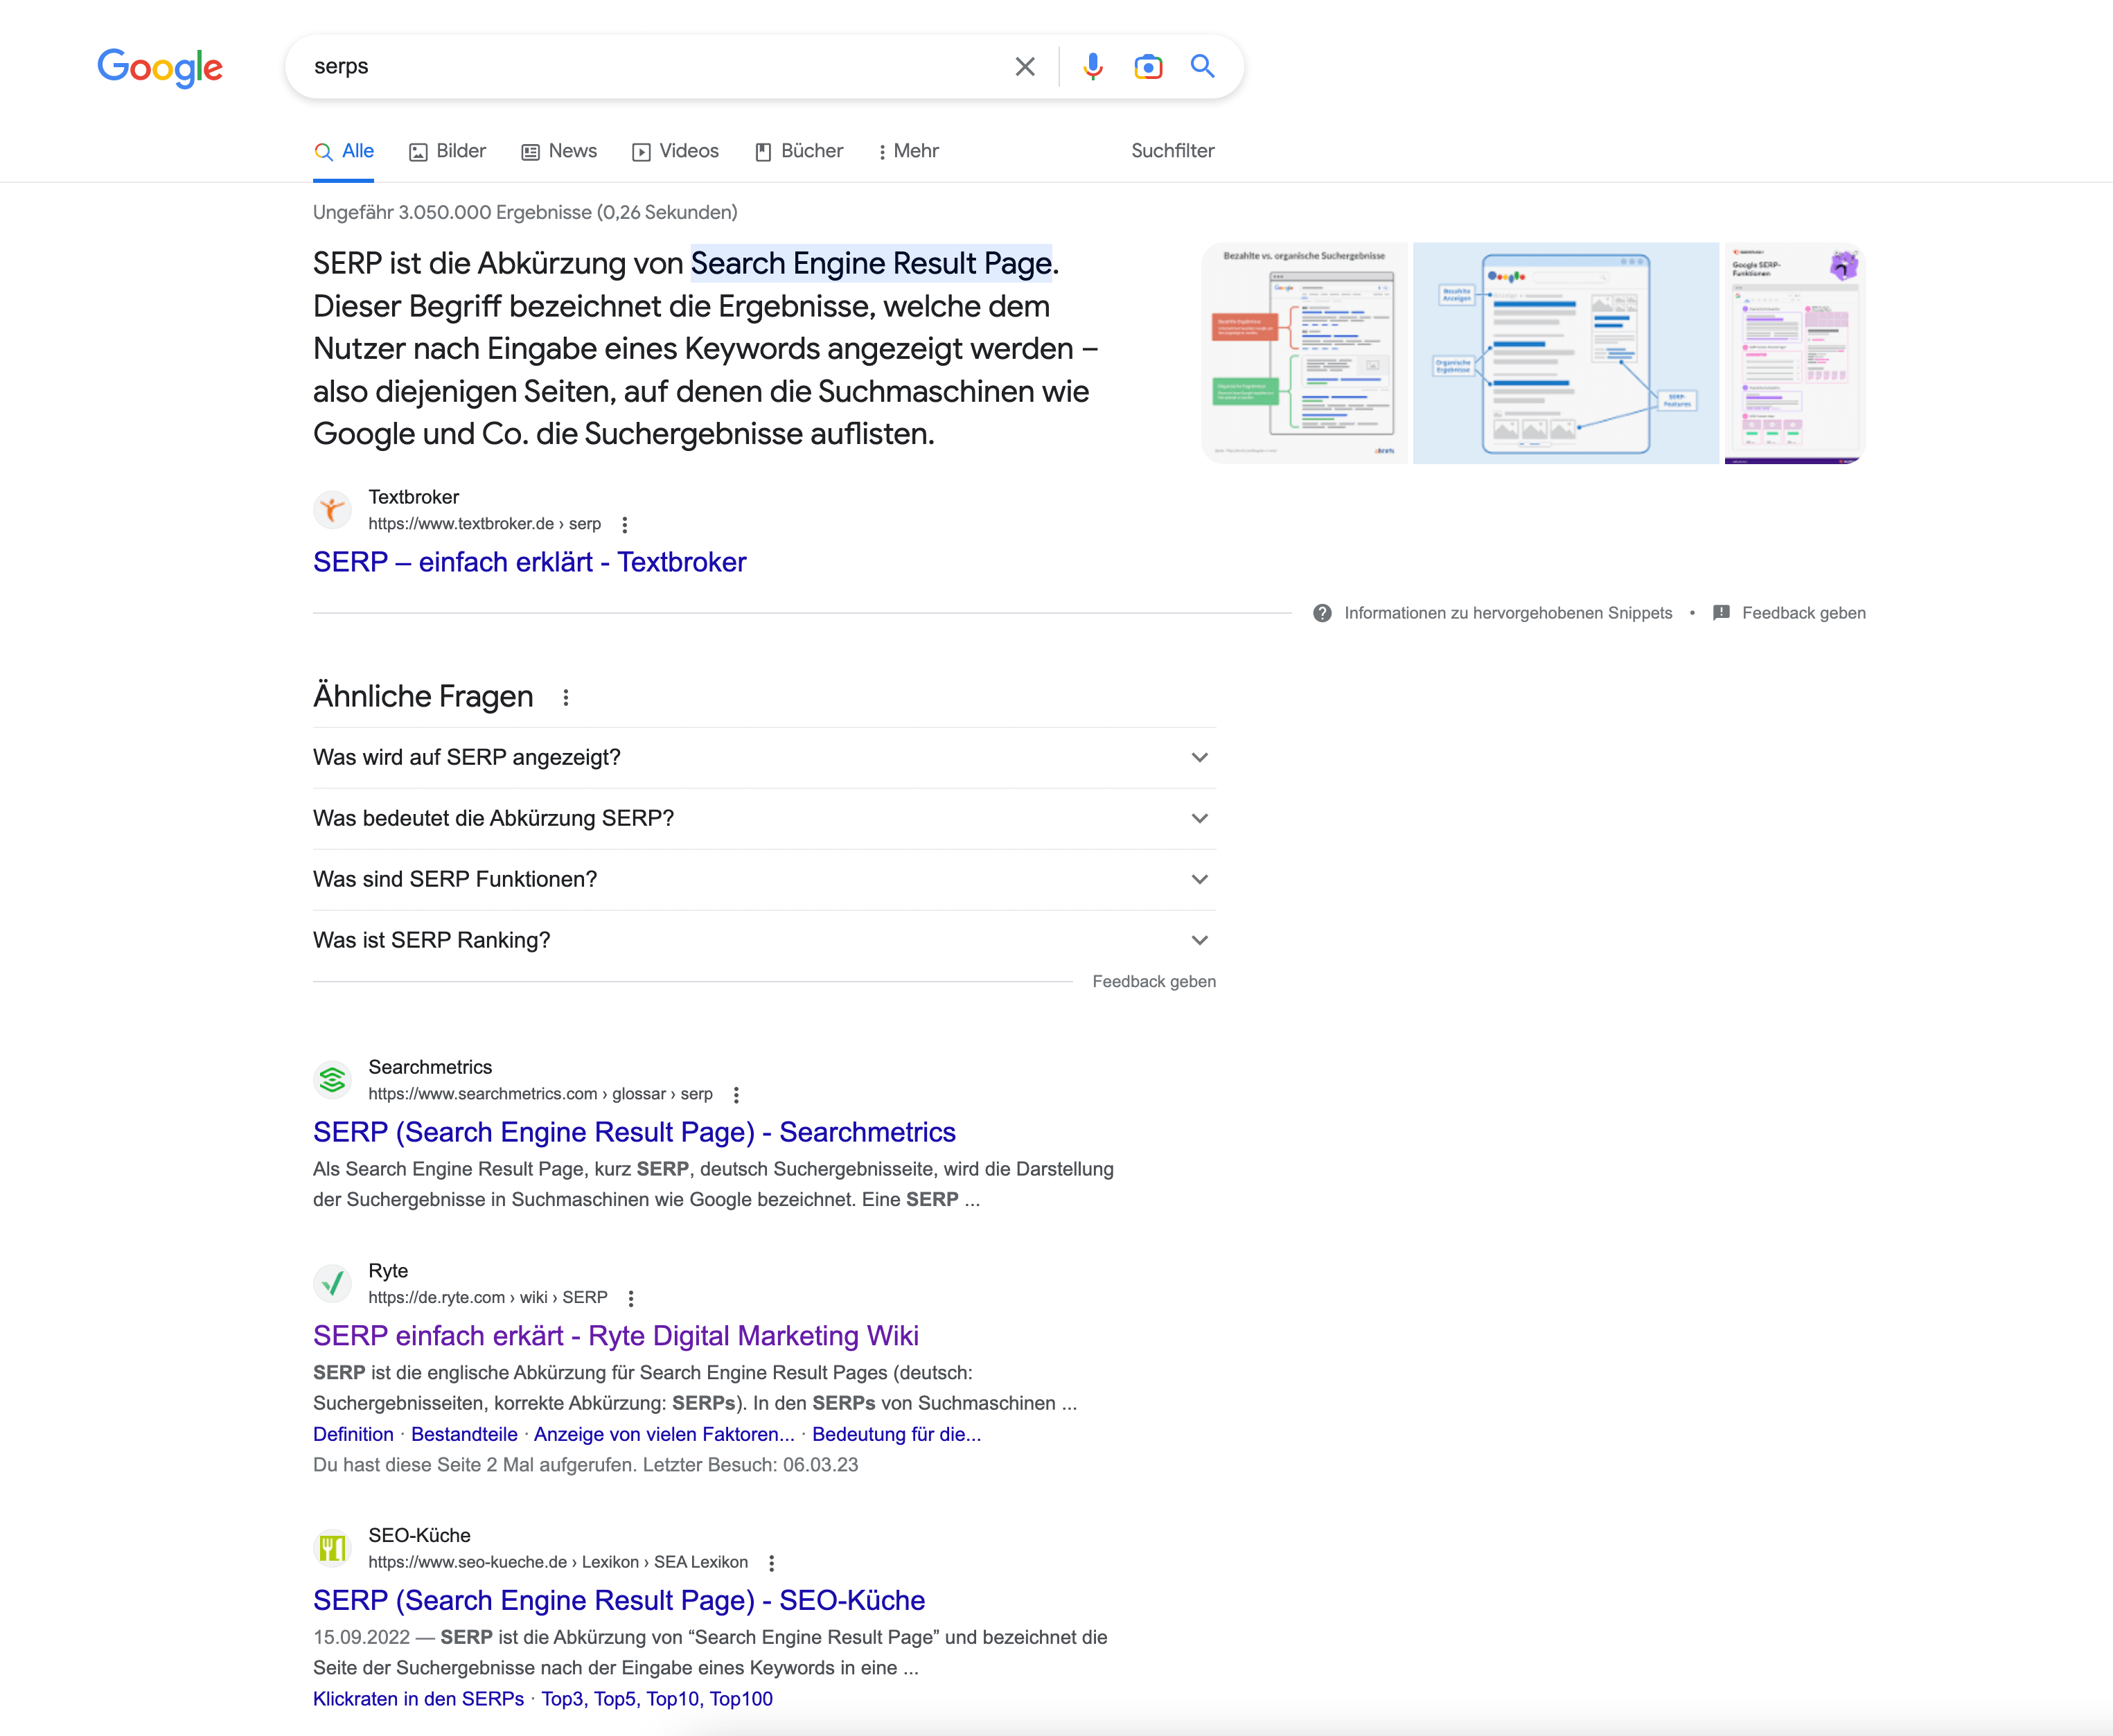Open the Definition sitelink
Image resolution: width=2113 pixels, height=1736 pixels.
point(353,1434)
